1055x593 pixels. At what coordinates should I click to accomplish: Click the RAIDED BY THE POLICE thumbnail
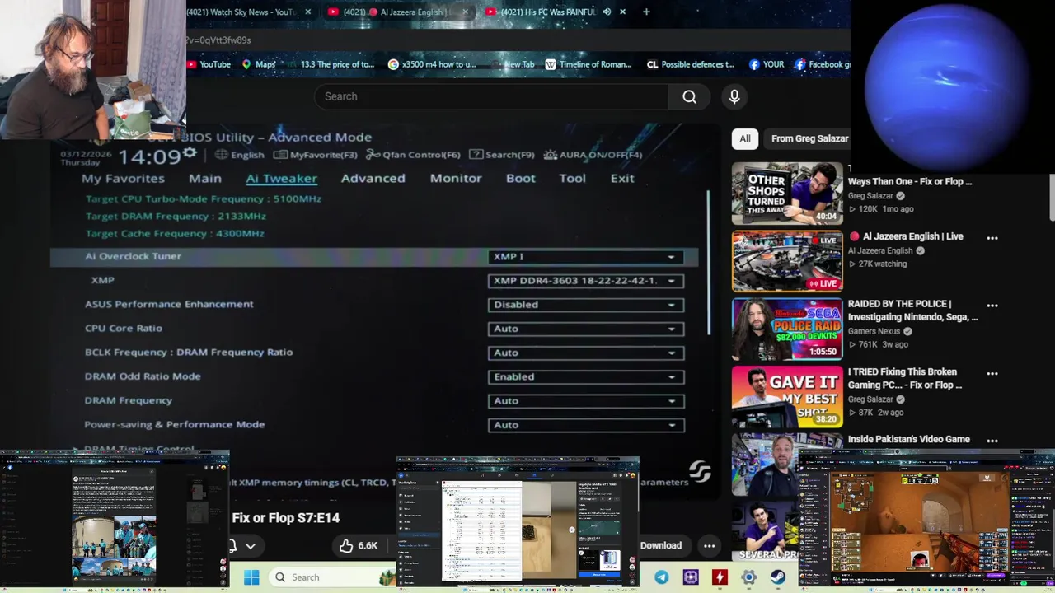click(x=787, y=329)
